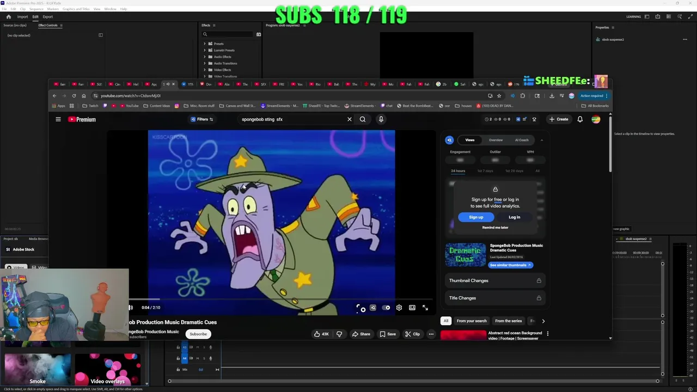Expand Audio Transitions folder

click(x=205, y=63)
